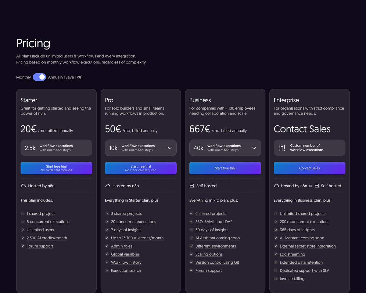The image size is (366, 293).
Task: Open the Pro 10k executions dropdown
Action: coord(141,148)
